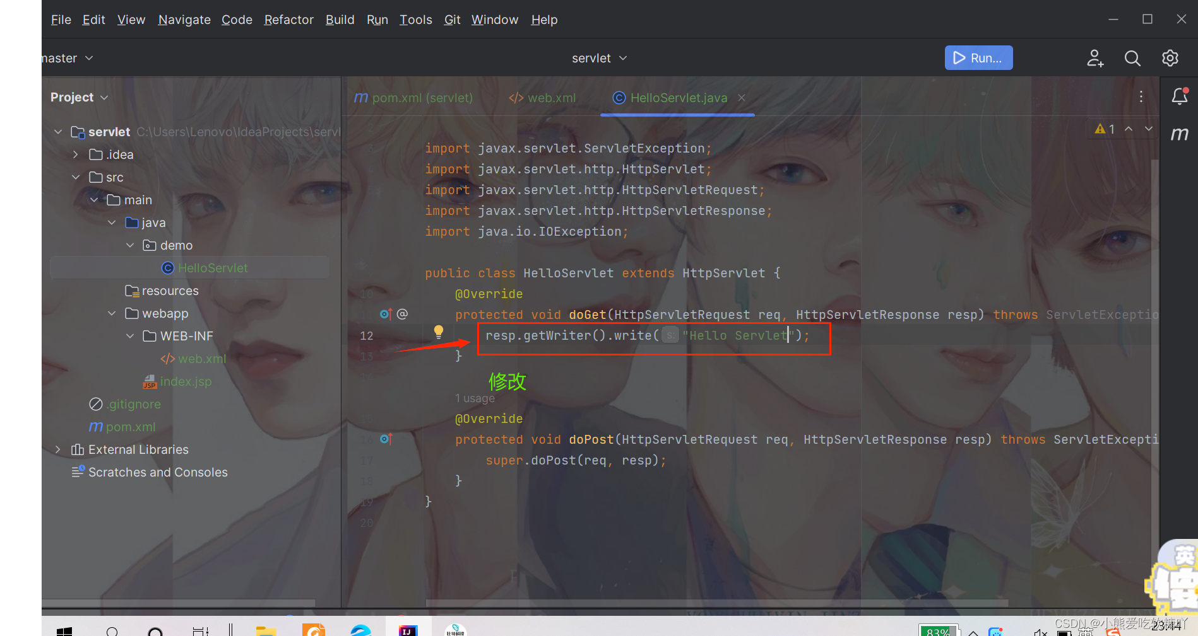Open Edge browser from the taskbar
Viewport: 1198px width, 636px height.
(x=361, y=630)
